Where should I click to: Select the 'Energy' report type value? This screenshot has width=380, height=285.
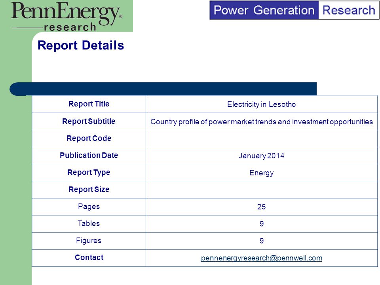[x=262, y=173]
